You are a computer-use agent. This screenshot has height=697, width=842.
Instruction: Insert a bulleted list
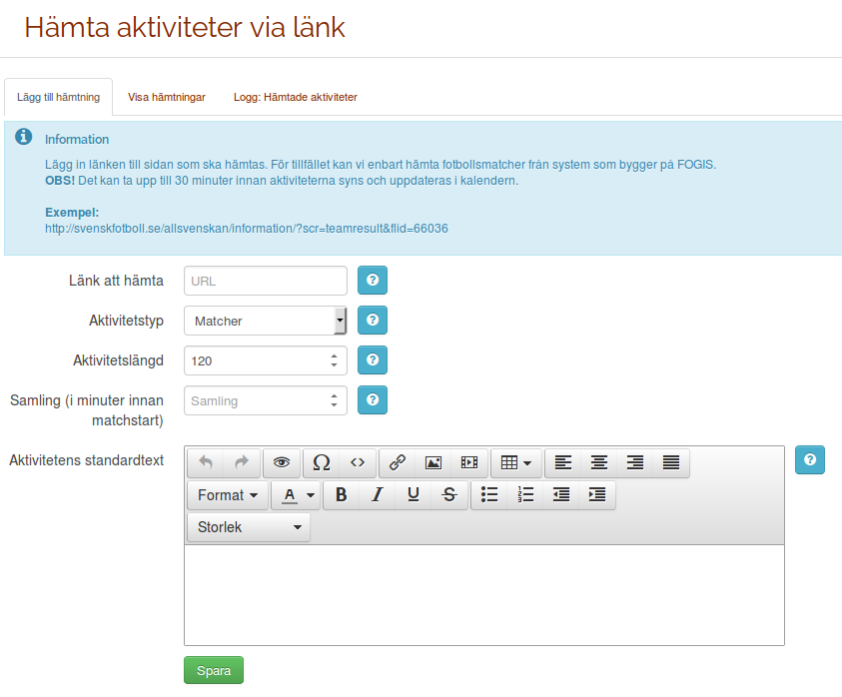click(x=489, y=495)
